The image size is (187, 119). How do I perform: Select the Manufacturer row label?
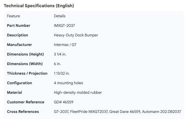[19, 45]
